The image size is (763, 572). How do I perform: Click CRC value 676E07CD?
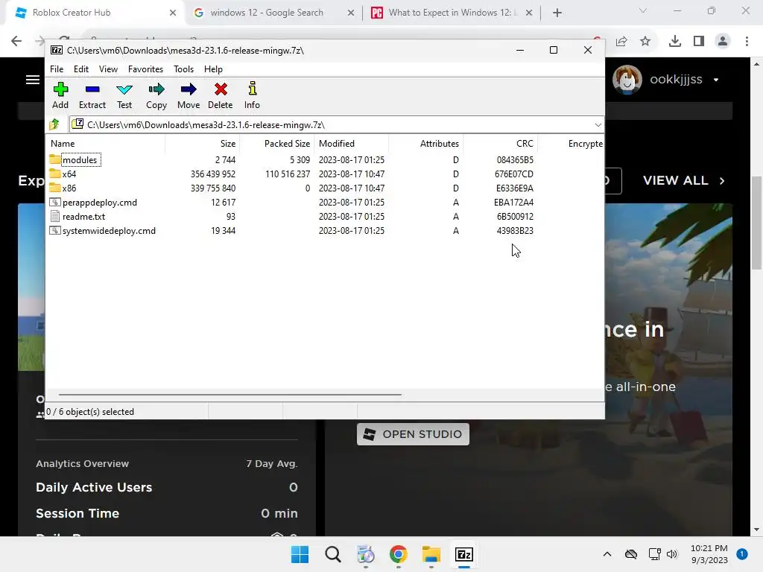point(514,174)
